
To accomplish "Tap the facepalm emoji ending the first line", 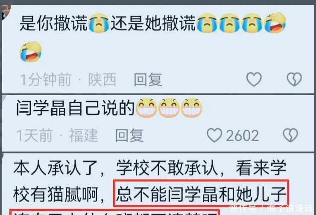I will 275,23.
